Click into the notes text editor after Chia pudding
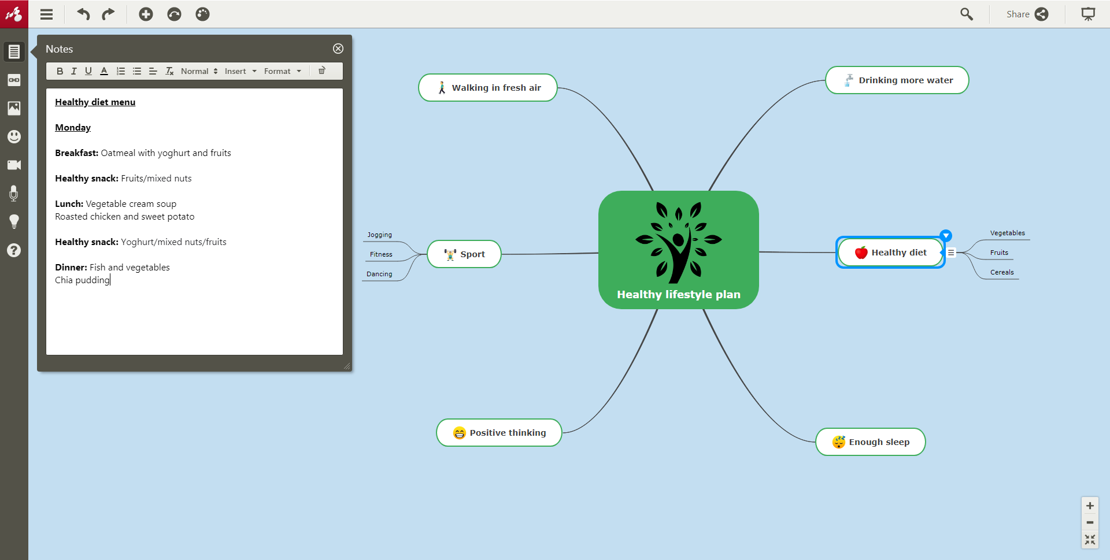The width and height of the screenshot is (1110, 560). 110,280
